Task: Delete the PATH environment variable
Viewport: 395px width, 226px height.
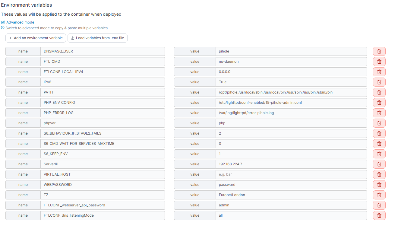Action: (379, 92)
